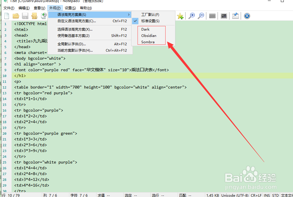Click the add favorite star icon
Viewport: 293px width, 197px height.
tap(180, 16)
